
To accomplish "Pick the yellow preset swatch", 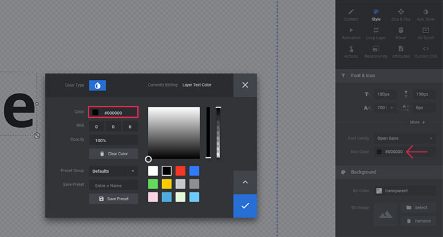I will [167, 184].
